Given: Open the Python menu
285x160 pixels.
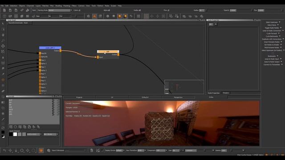Looking at the screenshot, I should (100, 6).
